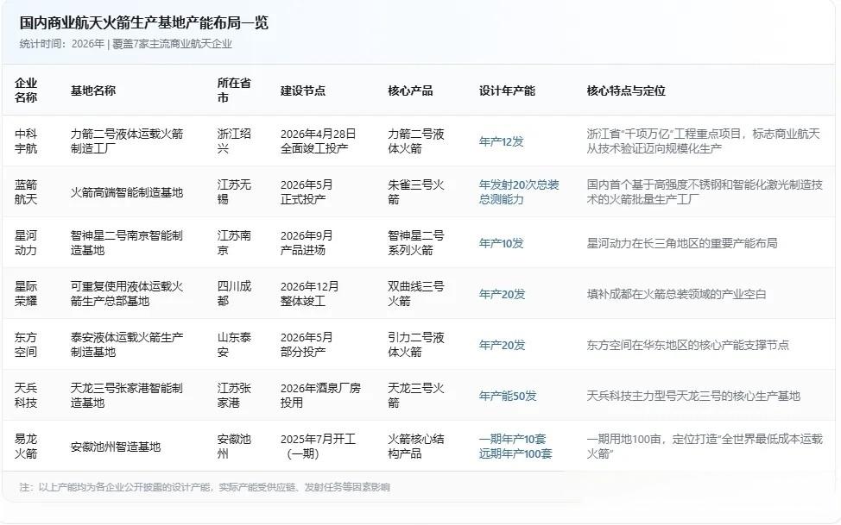Select the 山东泰安 location cell
841x525 pixels.
coord(234,345)
